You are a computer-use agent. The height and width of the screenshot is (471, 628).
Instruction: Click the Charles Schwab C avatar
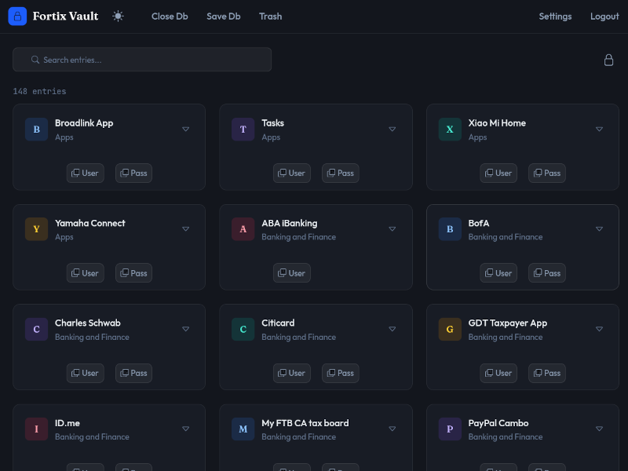click(36, 329)
